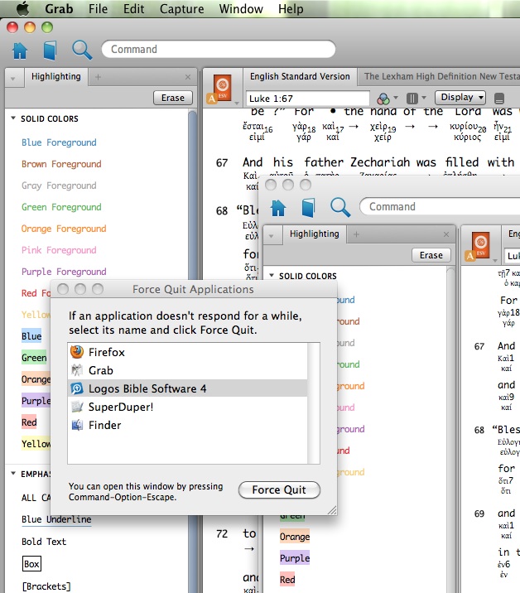
Task: Click the Search magnifier in the second Logos window
Action: (x=340, y=207)
